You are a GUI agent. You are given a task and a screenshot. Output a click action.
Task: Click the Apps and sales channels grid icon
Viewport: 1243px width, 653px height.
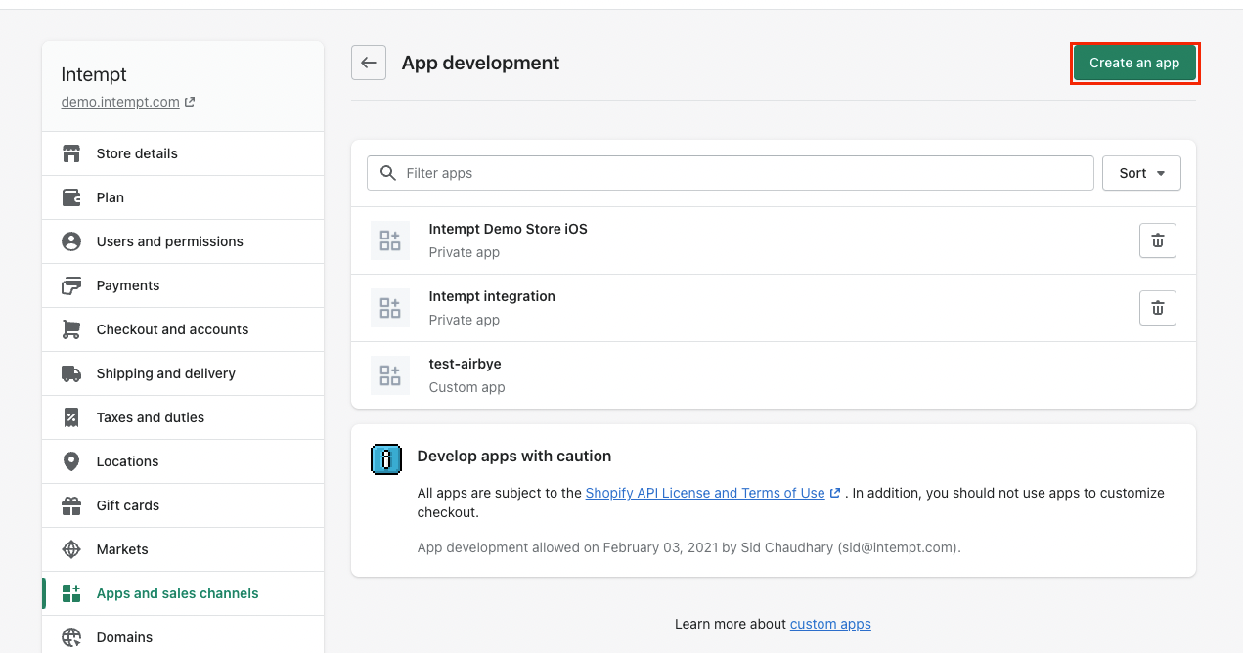[71, 593]
